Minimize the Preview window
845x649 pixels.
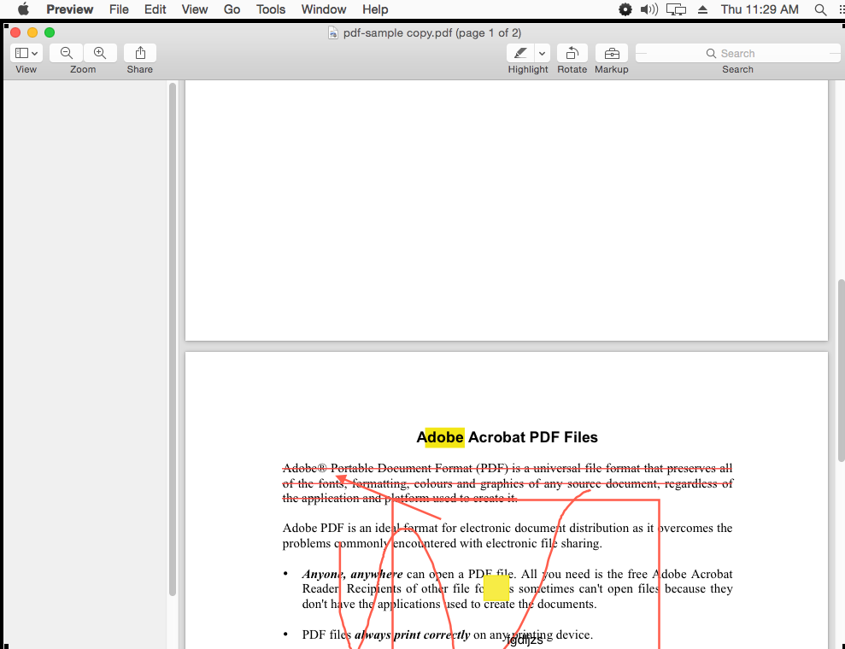[32, 32]
